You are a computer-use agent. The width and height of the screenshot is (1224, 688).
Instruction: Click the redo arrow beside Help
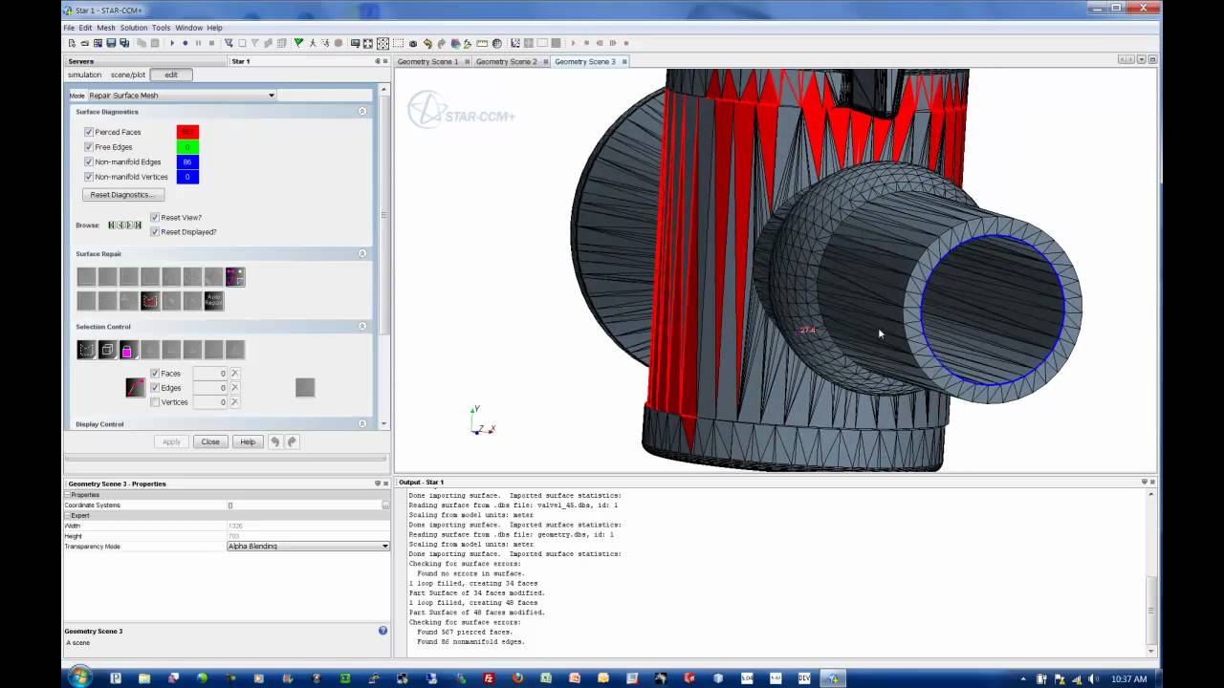point(293,441)
